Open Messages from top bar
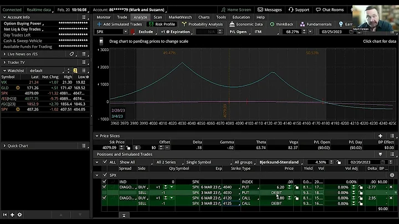This screenshot has height=224, width=399. click(x=270, y=9)
